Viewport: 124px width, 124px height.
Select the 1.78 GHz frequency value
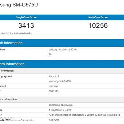pyautogui.click(x=54, y=120)
